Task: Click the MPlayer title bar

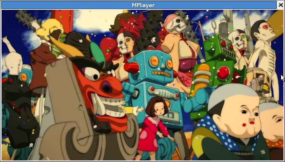Action: point(139,5)
